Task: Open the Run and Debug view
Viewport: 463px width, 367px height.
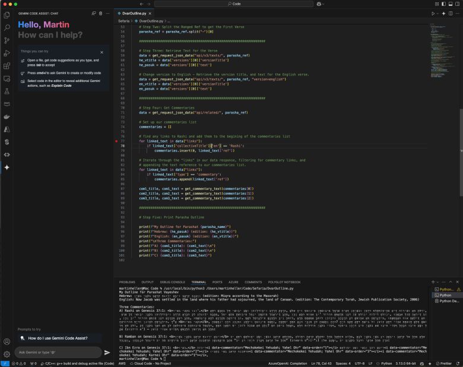Action: (x=7, y=53)
